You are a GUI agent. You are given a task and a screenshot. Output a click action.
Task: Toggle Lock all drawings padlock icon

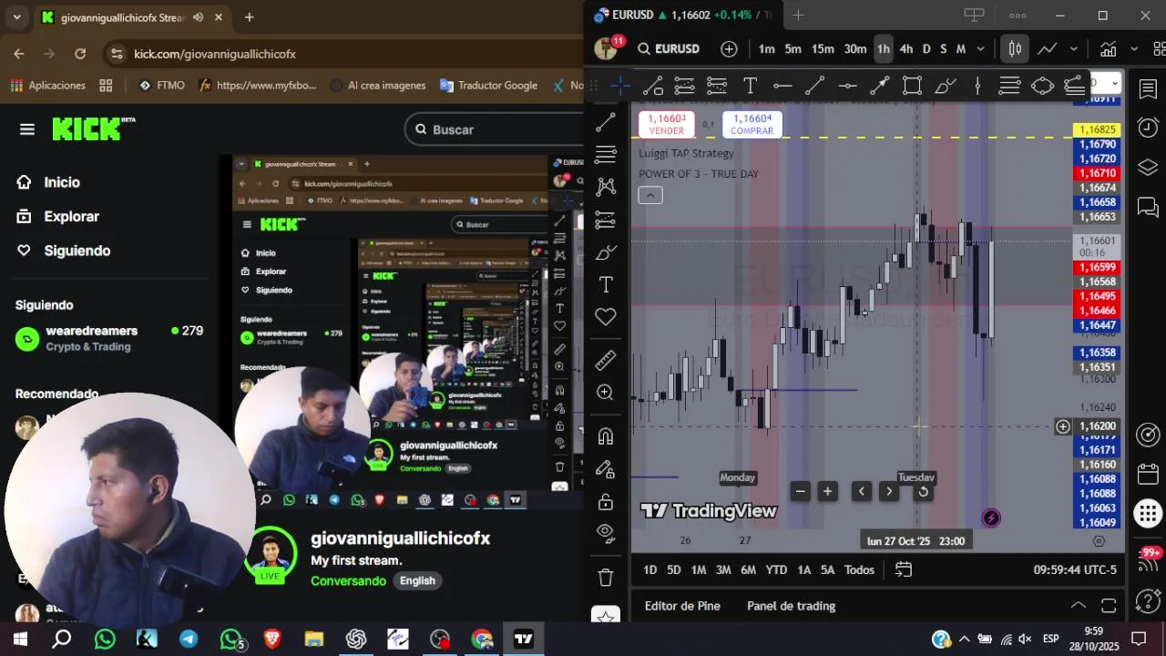(606, 502)
